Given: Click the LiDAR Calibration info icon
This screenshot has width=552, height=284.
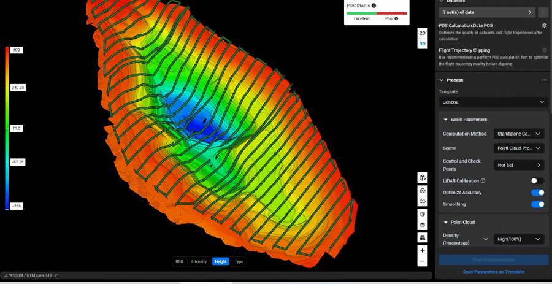Looking at the screenshot, I should tap(483, 181).
